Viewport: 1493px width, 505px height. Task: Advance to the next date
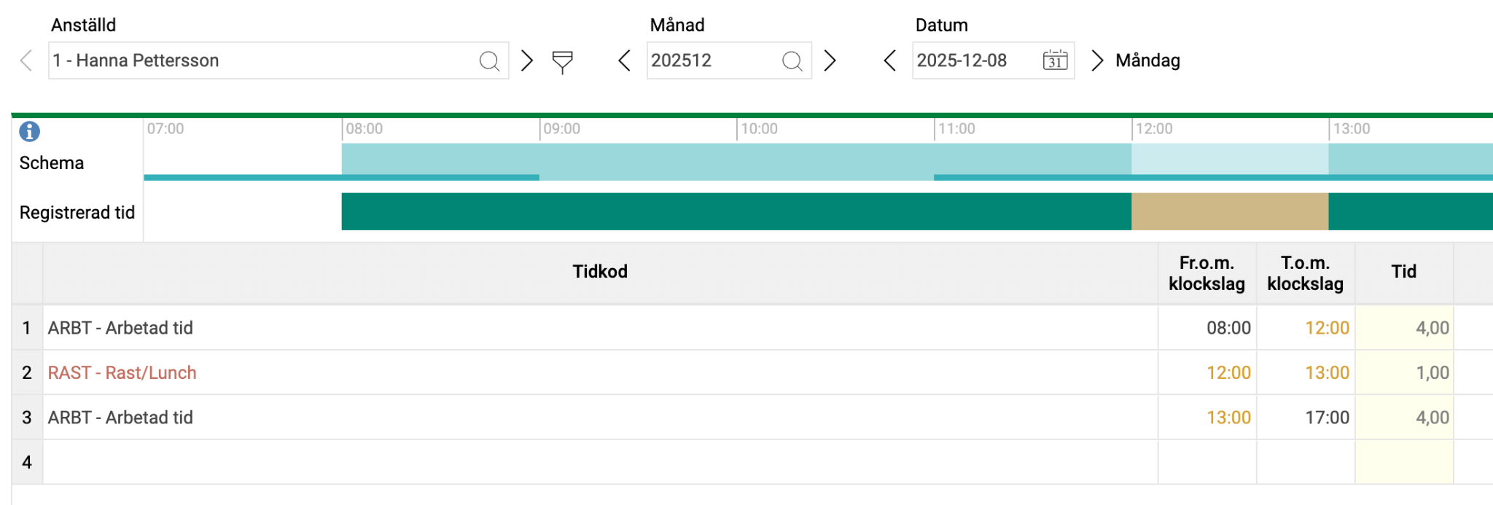click(x=1096, y=60)
